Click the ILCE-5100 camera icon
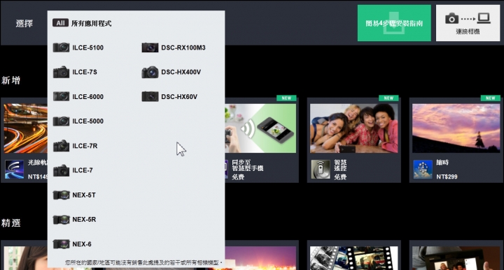 click(x=61, y=47)
